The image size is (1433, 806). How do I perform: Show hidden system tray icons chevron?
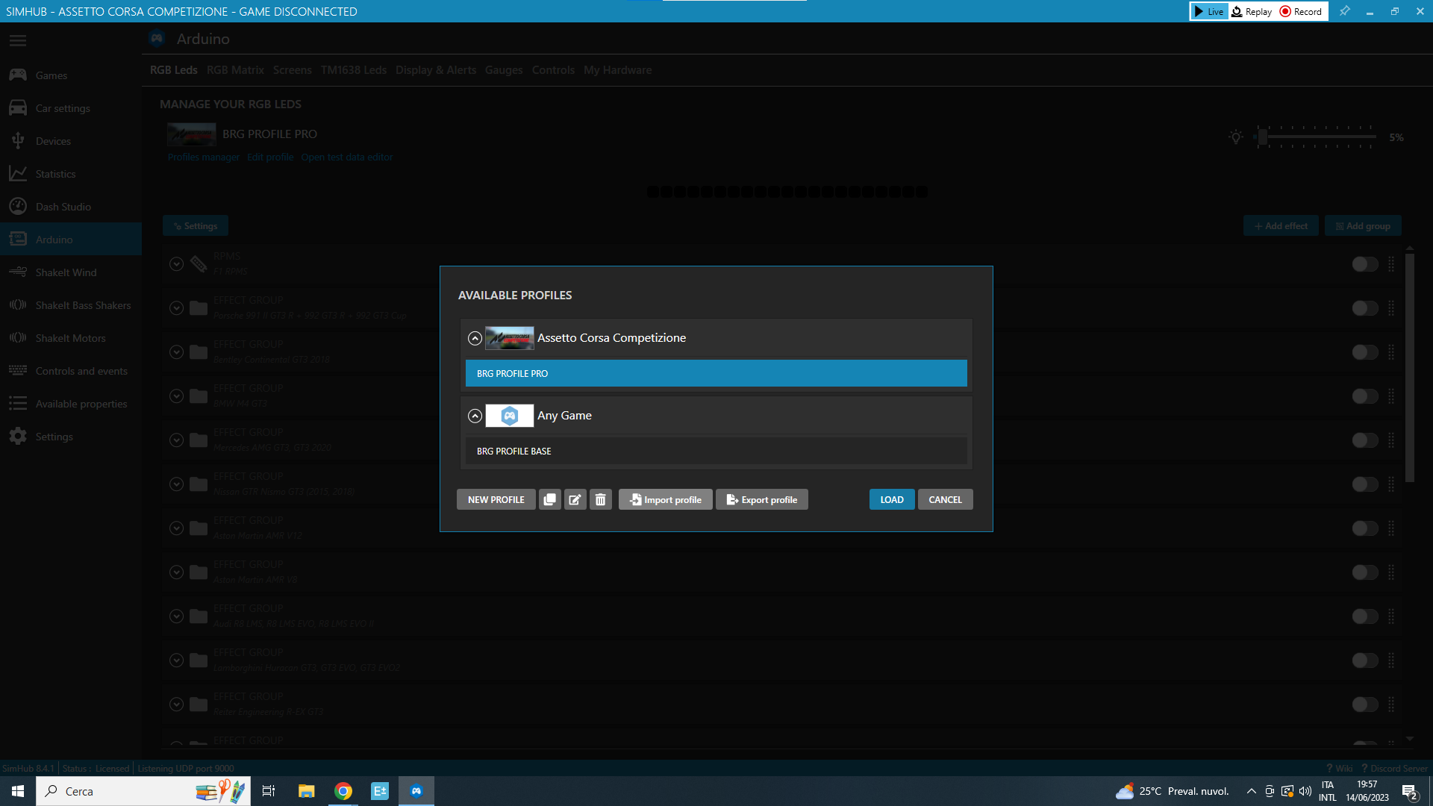click(x=1251, y=791)
